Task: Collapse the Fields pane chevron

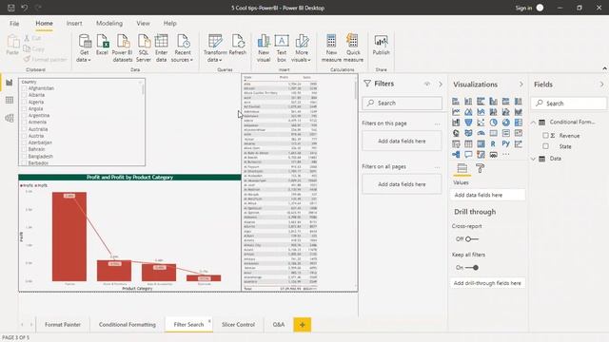Action: tap(601, 85)
